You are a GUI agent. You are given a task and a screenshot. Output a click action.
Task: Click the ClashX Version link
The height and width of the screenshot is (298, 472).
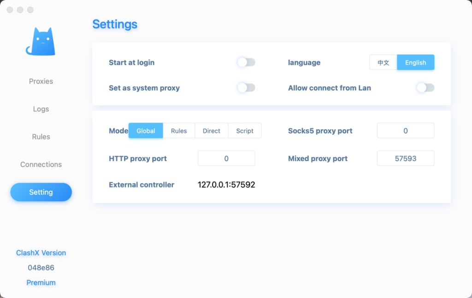(41, 253)
